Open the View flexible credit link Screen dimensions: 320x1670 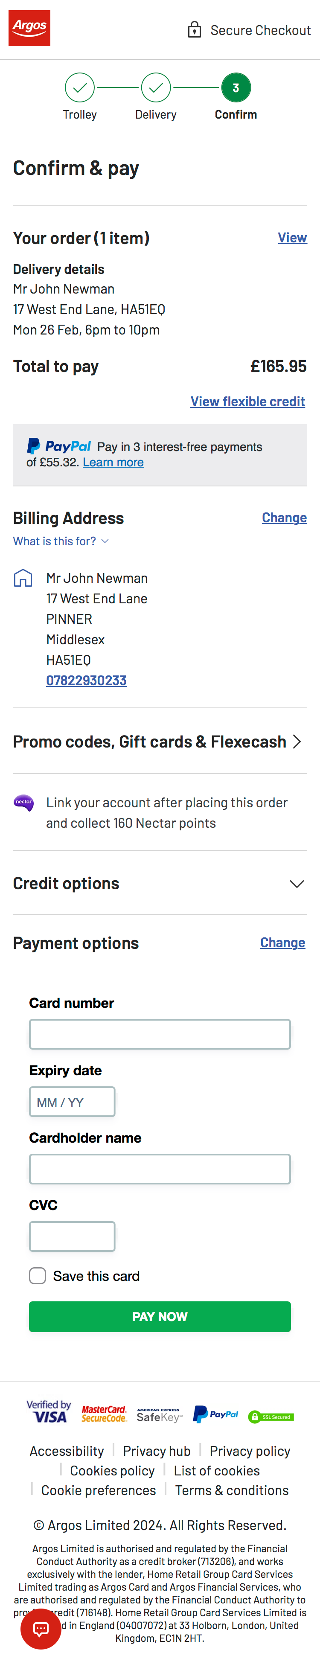pos(247,401)
